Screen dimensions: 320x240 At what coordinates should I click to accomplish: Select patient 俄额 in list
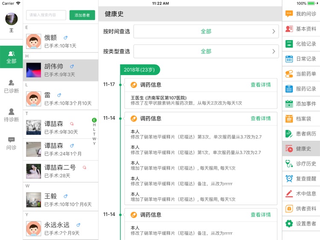(61, 41)
